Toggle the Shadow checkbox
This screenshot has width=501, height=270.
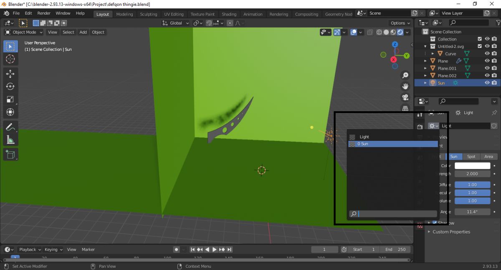(x=435, y=223)
